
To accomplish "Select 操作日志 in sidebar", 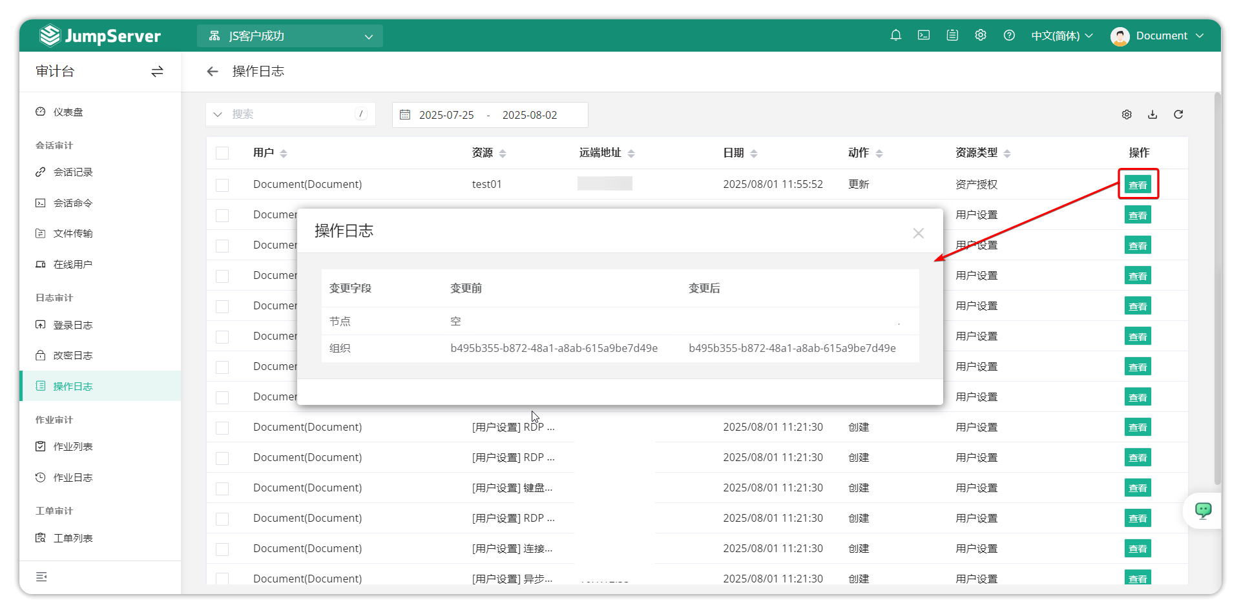I will [x=100, y=386].
